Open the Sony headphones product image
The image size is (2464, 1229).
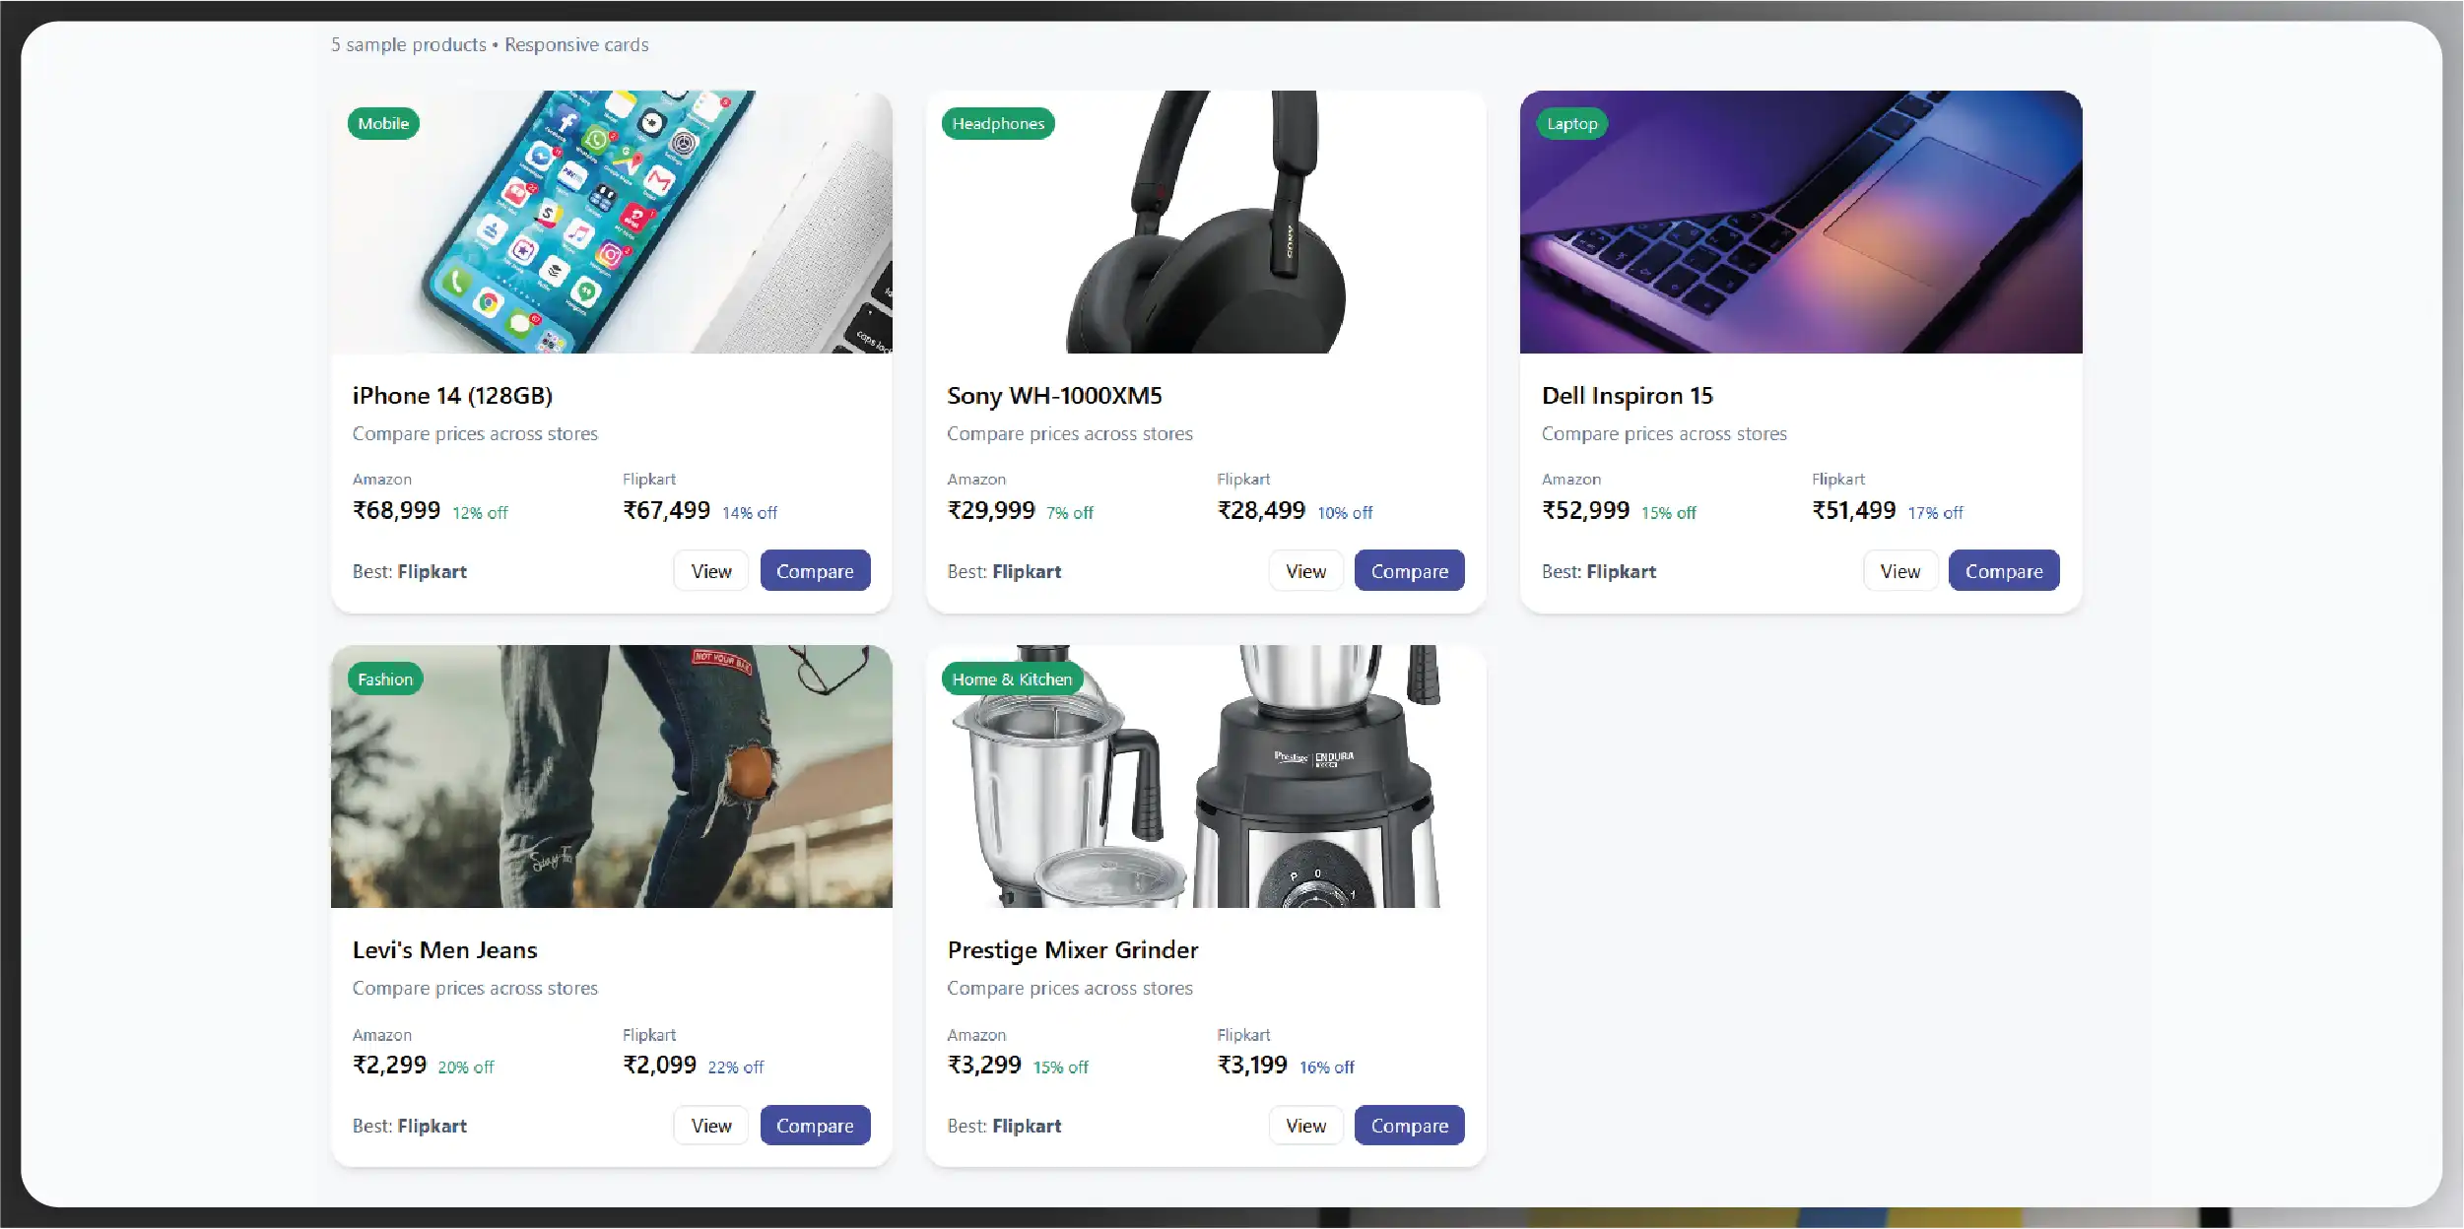click(1206, 222)
